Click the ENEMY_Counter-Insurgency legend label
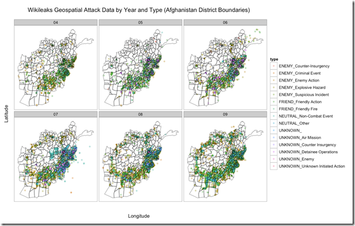 (304, 66)
